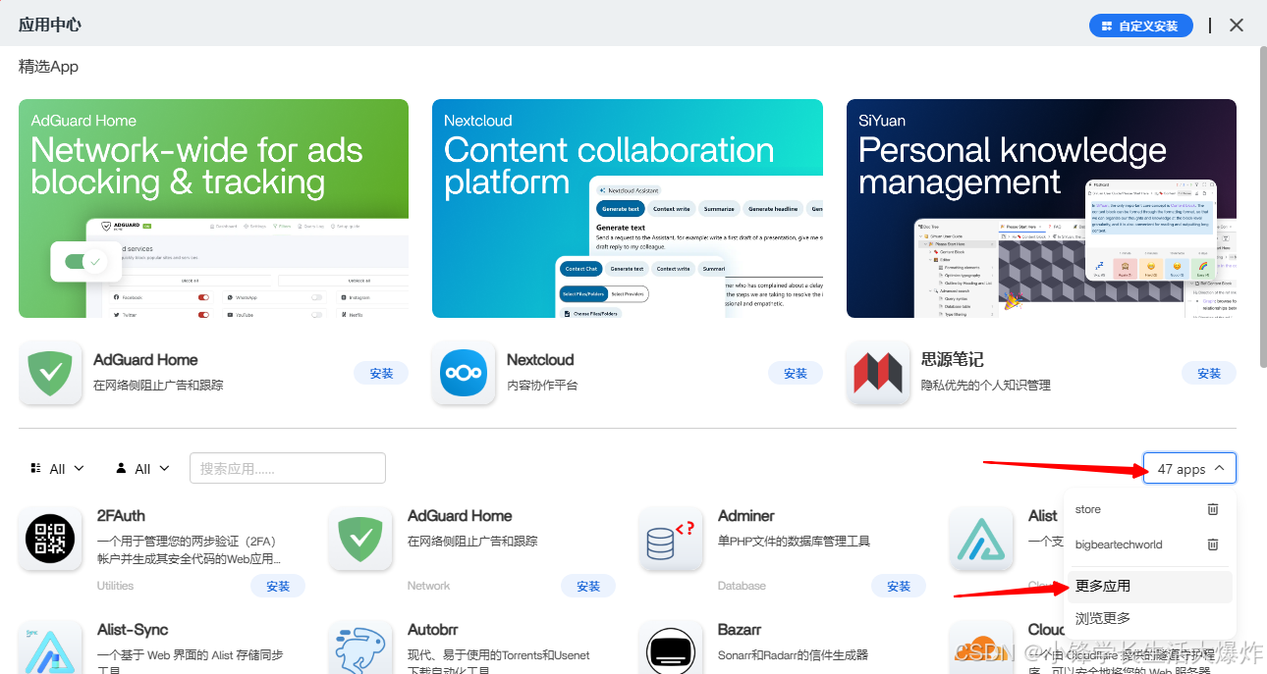Open the author filter All dropdown
Screen dimensions: 1267x674
142,469
